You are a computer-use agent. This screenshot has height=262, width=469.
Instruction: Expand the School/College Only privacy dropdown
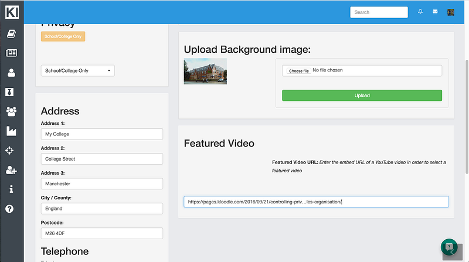[x=78, y=70]
